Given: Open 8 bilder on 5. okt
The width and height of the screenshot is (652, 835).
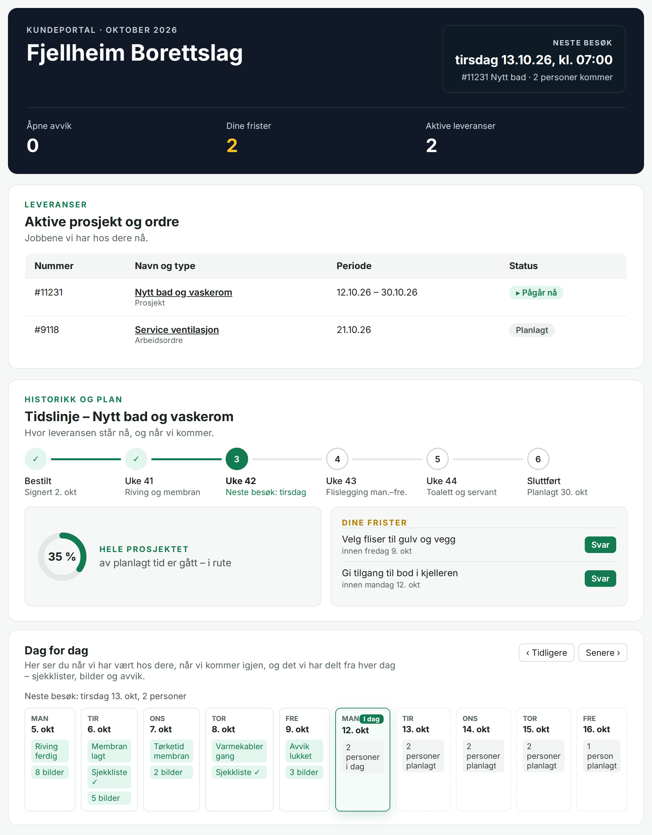Looking at the screenshot, I should (x=50, y=772).
